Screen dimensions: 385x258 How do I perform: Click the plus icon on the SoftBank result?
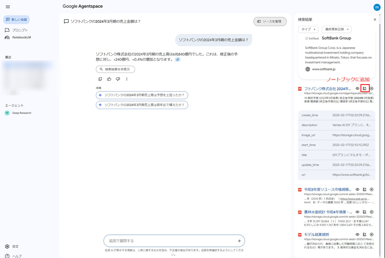coord(372,88)
